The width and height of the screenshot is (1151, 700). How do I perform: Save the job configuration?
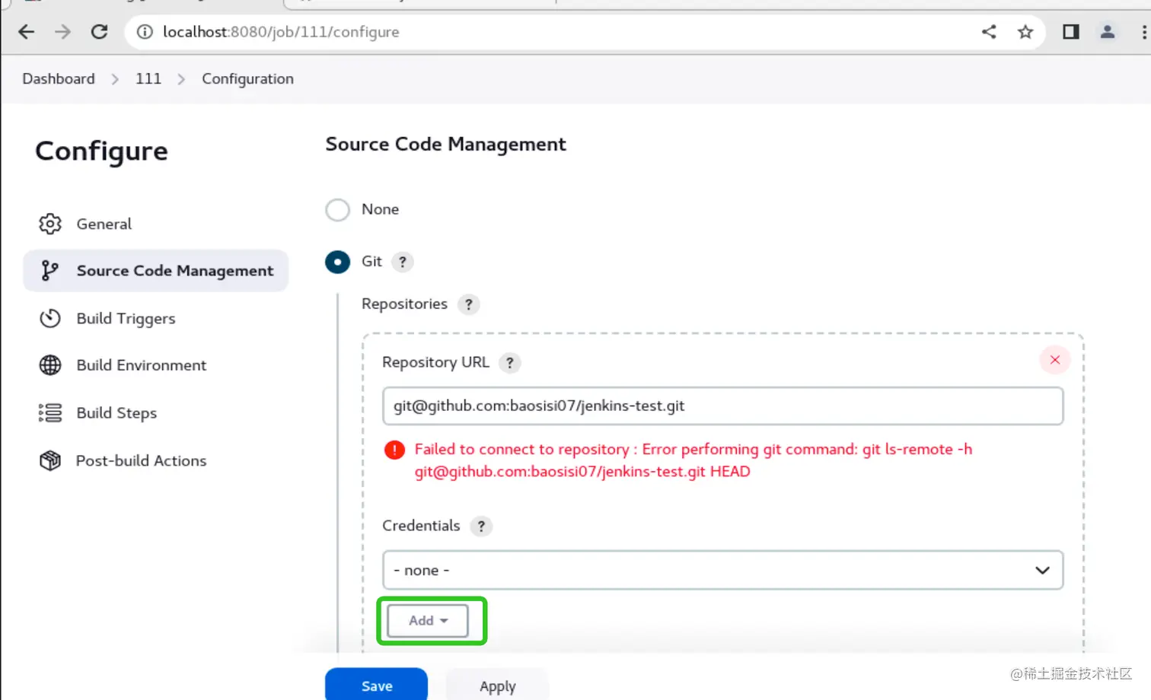(x=376, y=685)
